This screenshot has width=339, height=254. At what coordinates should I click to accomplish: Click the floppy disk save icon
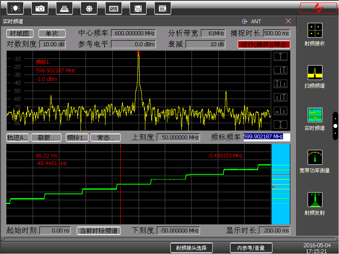[138, 8]
